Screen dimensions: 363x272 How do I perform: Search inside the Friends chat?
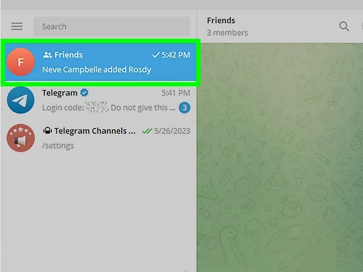point(344,26)
